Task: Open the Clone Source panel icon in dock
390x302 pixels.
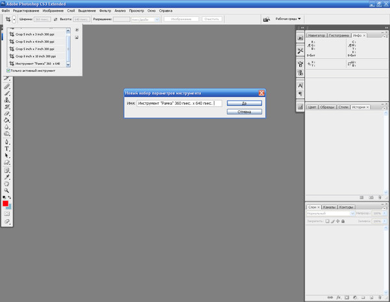Action: point(300,73)
